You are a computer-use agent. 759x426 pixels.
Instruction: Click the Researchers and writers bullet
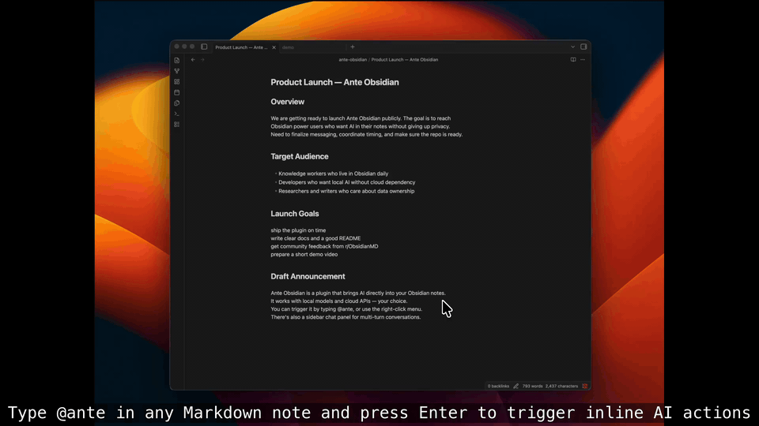[x=346, y=191]
